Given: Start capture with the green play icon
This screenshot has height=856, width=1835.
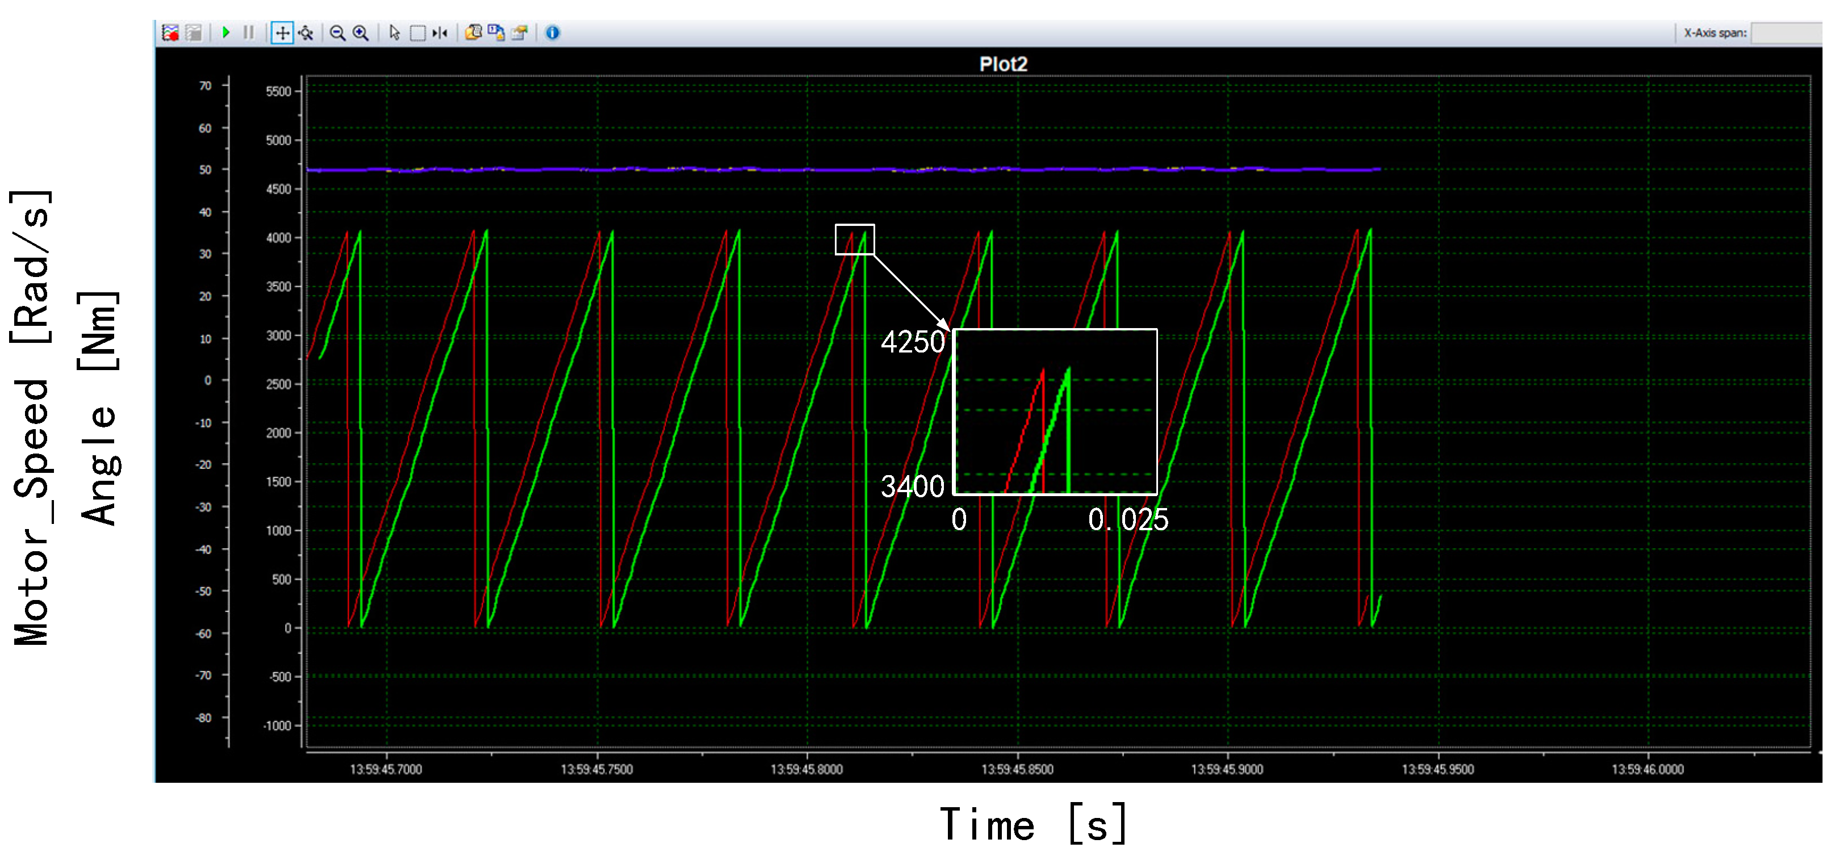Looking at the screenshot, I should [226, 33].
